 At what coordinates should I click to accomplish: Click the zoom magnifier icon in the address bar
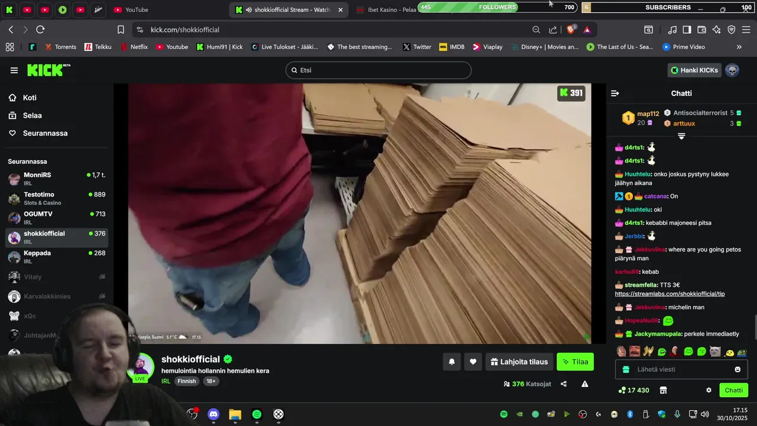536,30
